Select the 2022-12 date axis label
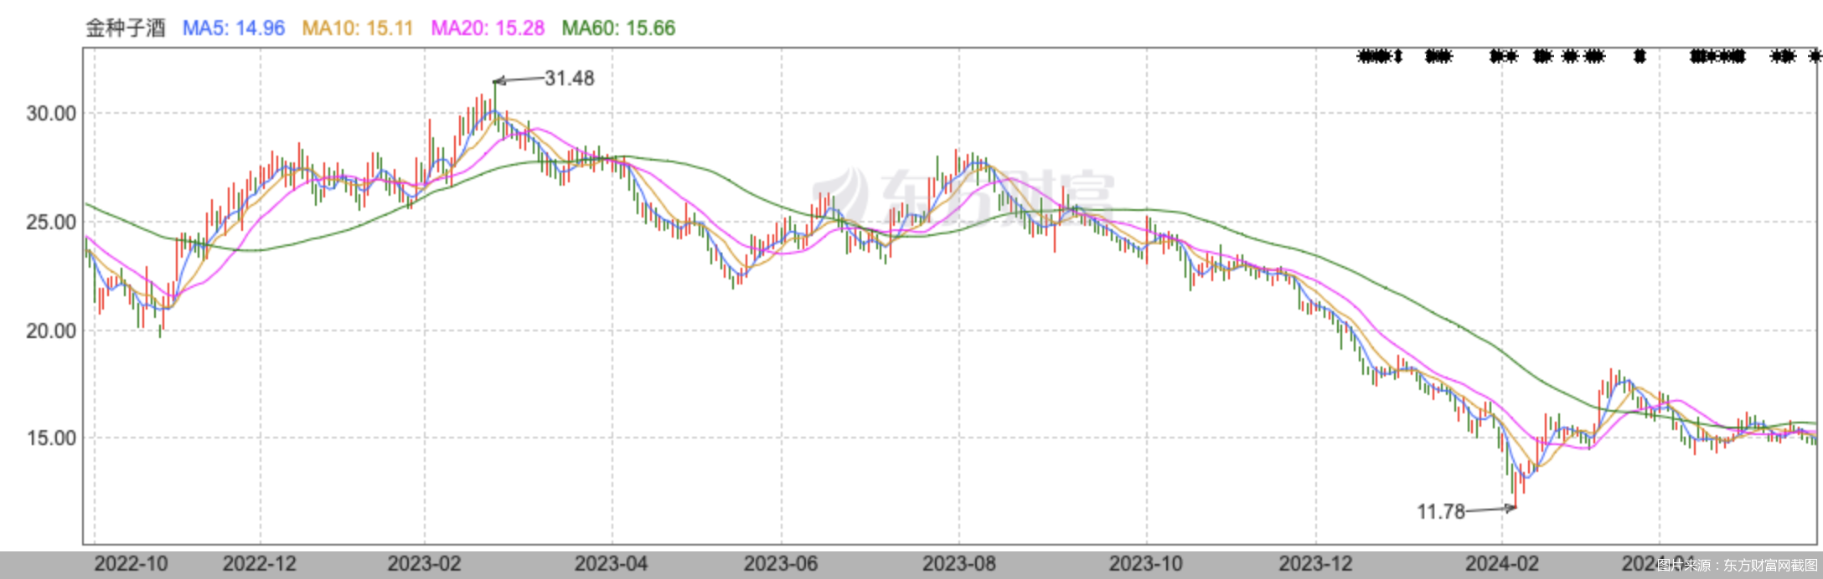Screen dimensions: 1823x579 260,564
